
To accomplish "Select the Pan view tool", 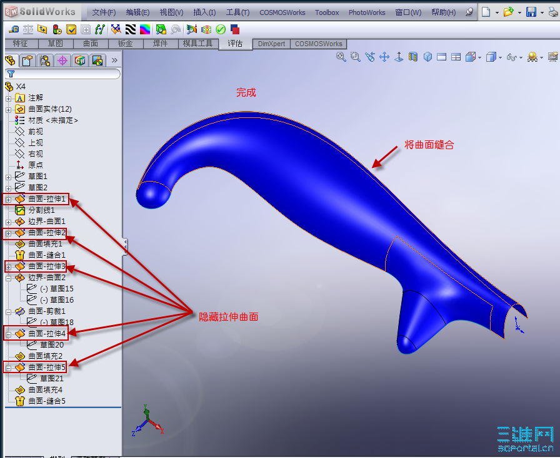I will (x=384, y=57).
